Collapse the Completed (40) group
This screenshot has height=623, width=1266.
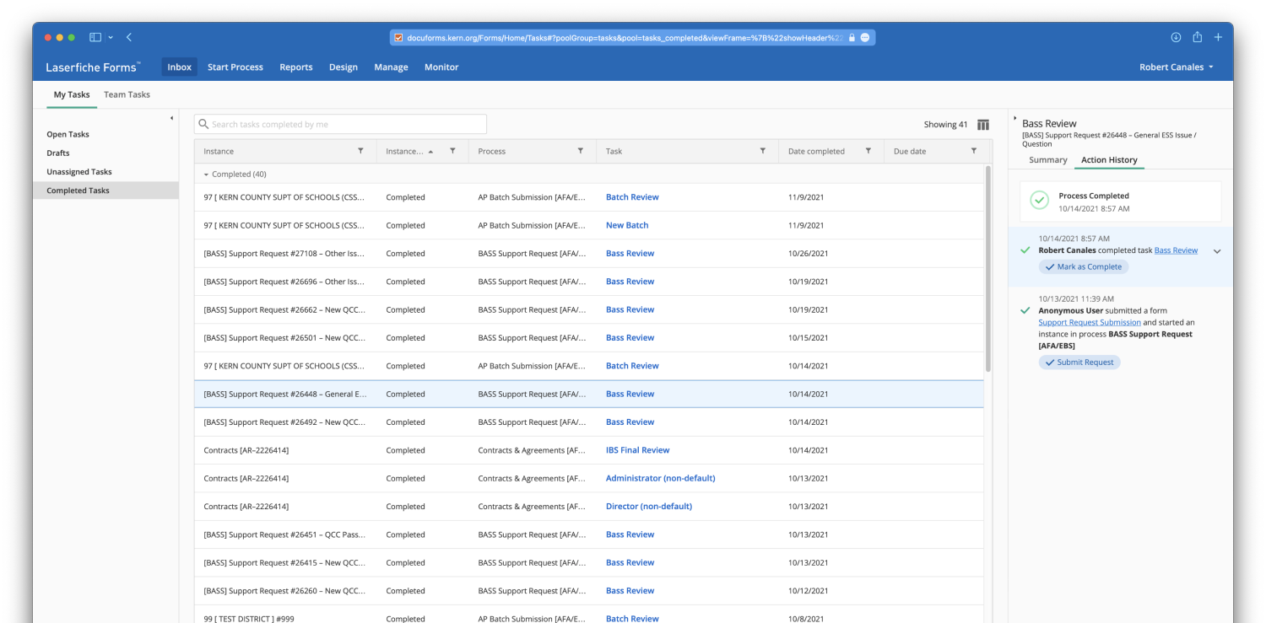click(207, 175)
